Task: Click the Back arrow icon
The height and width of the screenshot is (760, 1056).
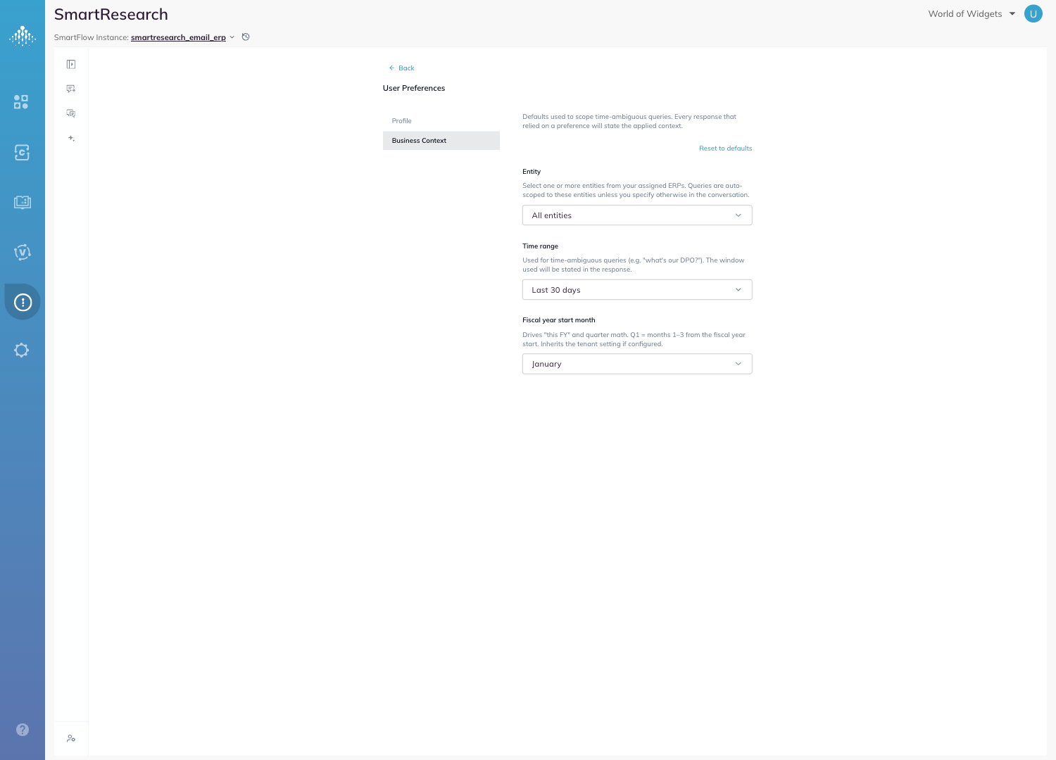Action: click(391, 68)
